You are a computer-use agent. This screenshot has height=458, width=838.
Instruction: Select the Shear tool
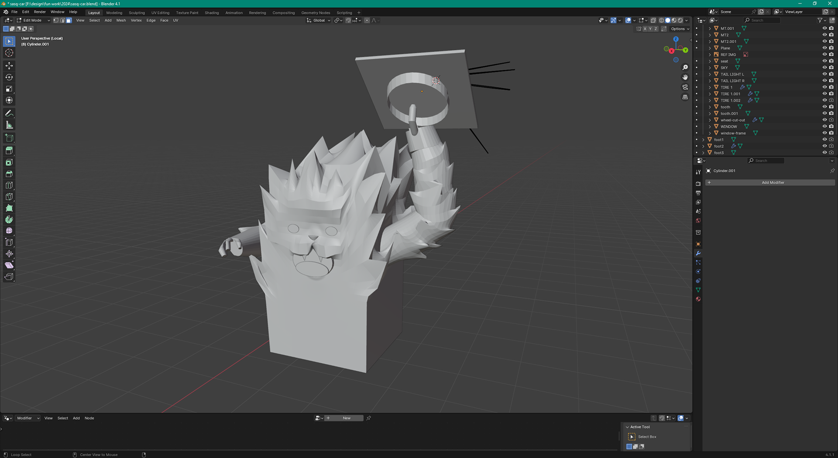coord(9,265)
